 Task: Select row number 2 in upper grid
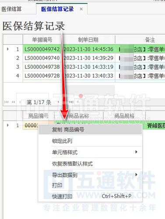click(18, 58)
